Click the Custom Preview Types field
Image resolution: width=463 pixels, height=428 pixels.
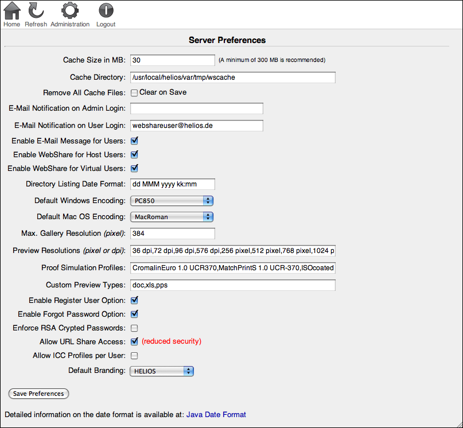click(233, 285)
